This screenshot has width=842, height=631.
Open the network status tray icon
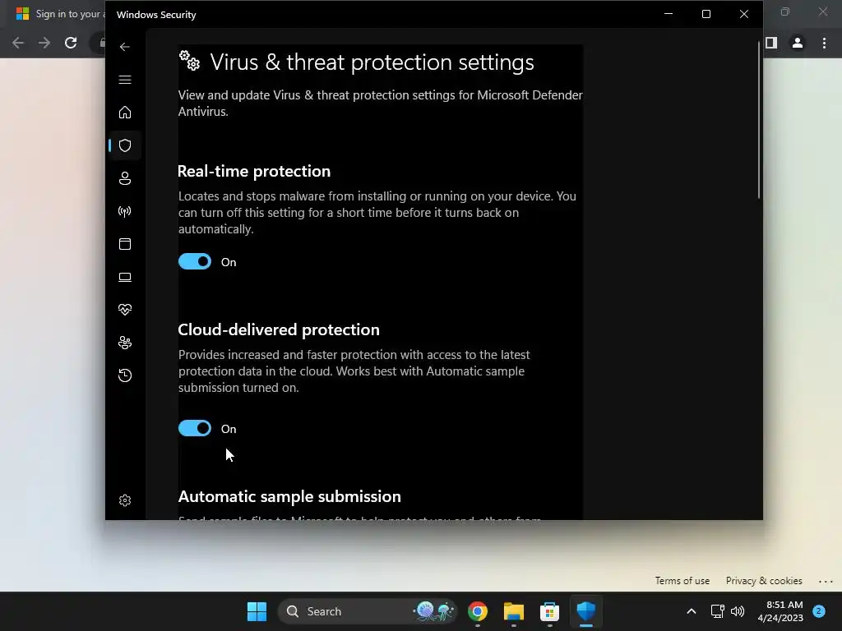(717, 611)
